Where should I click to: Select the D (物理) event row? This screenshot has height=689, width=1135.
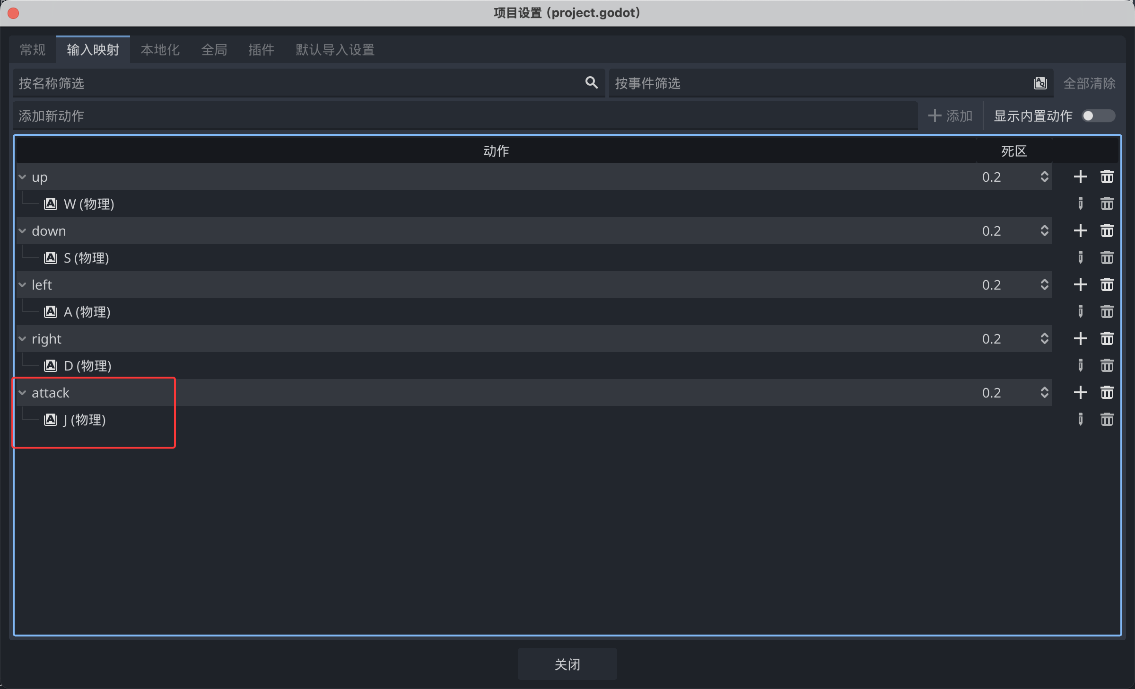[88, 366]
